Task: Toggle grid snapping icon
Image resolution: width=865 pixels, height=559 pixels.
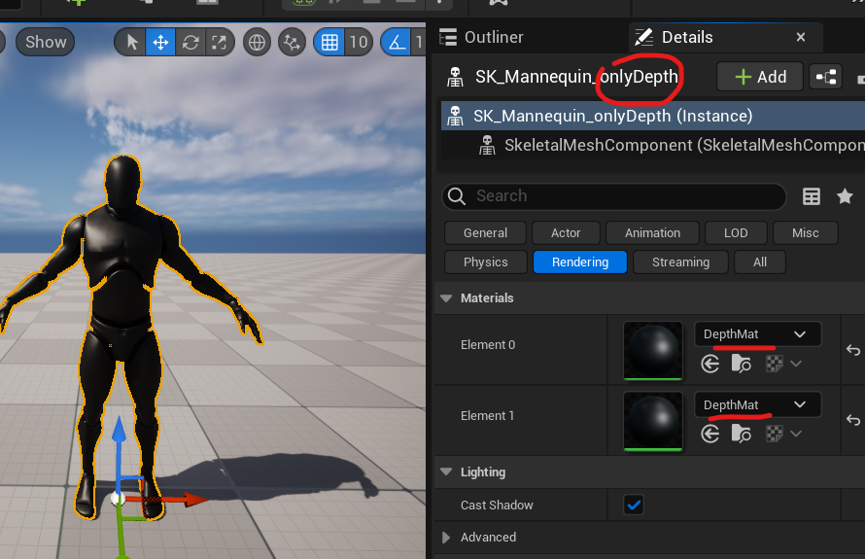Action: 329,42
